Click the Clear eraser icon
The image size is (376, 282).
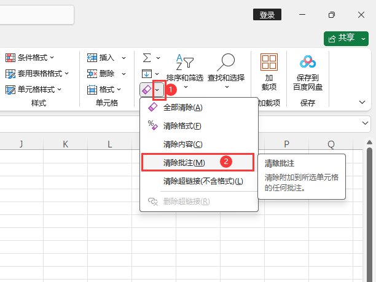coord(146,90)
